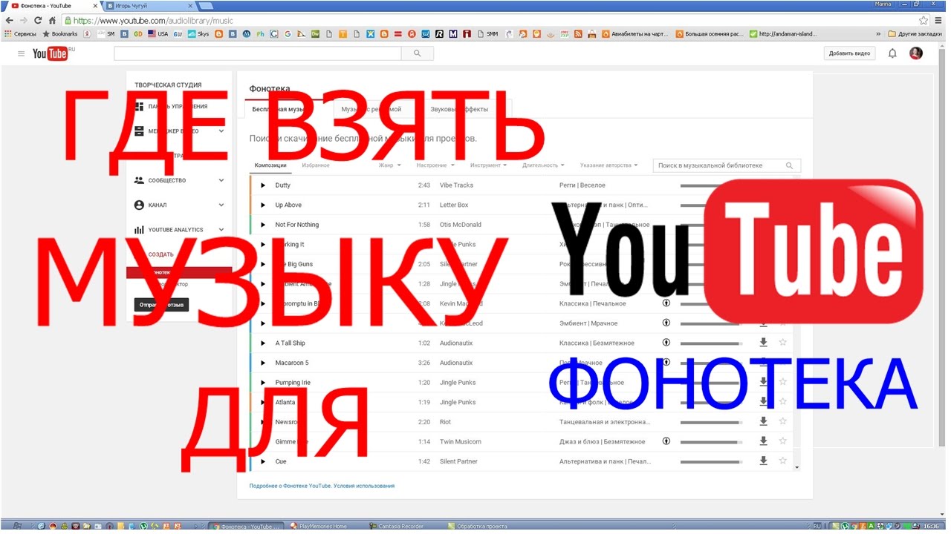This screenshot has width=951, height=534.
Task: Go back in the browser
Action: [x=10, y=21]
